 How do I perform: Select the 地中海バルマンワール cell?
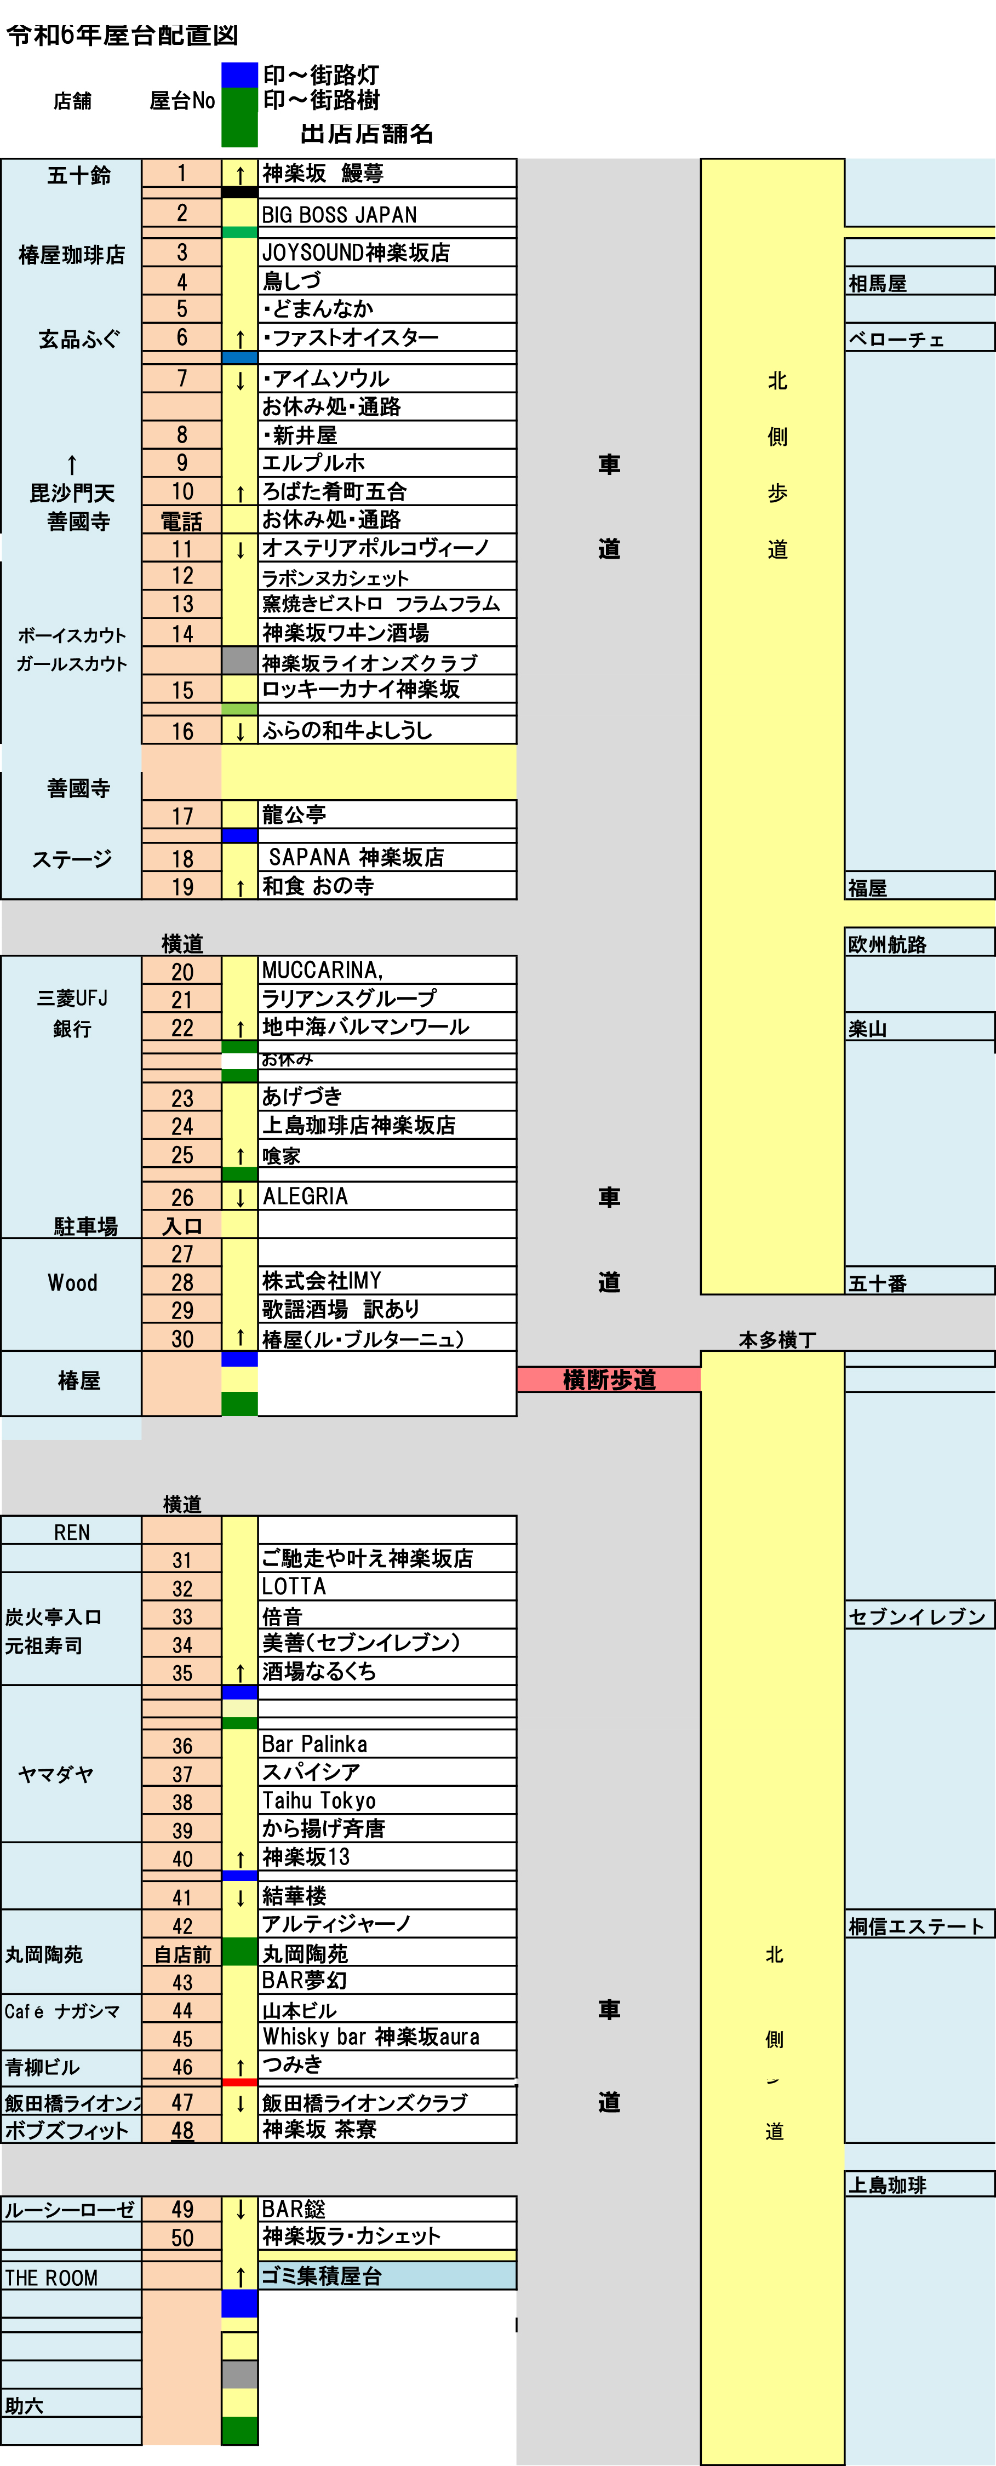pos(387,1027)
